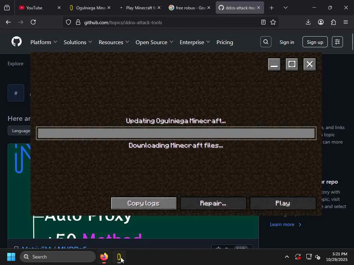Open the Language filter dropdown
Image resolution: width=354 pixels, height=265 pixels.
(19, 131)
